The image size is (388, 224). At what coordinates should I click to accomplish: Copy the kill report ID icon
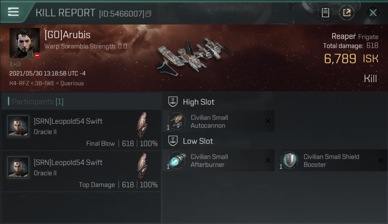pos(149,13)
